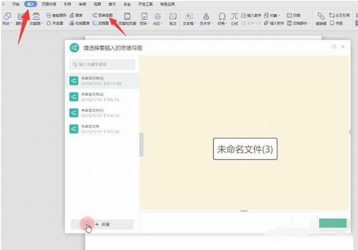Image resolution: width=358 pixels, height=250 pixels.
Task: Click the 超链接 hyperlink chain icon
Action: pos(321,19)
